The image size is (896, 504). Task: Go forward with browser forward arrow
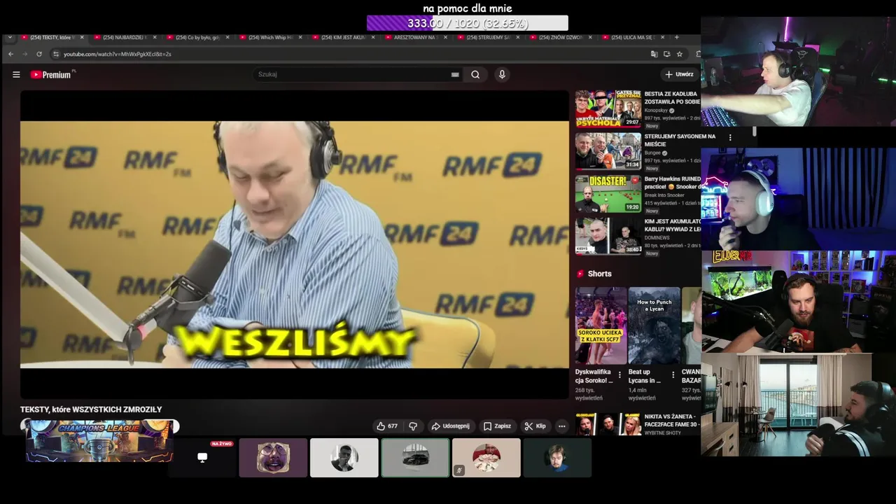pos(24,54)
